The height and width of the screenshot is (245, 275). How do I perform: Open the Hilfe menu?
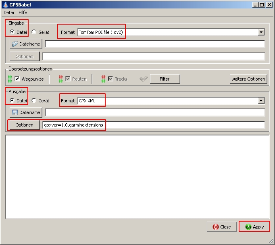[23, 12]
